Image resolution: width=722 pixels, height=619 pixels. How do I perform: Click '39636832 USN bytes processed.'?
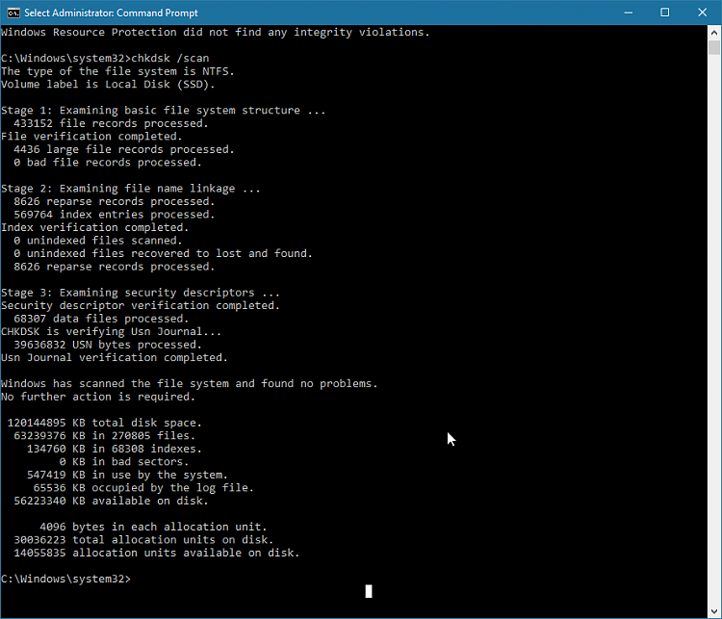point(108,345)
